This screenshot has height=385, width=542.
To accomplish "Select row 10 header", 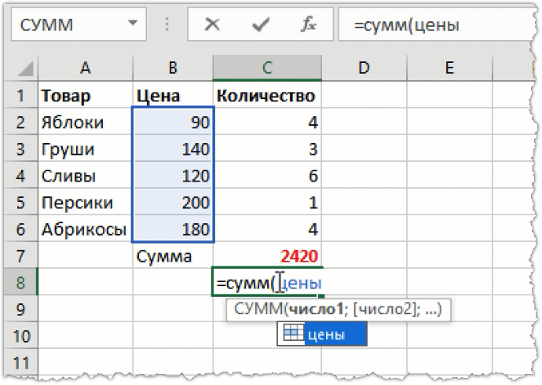I will 20,335.
